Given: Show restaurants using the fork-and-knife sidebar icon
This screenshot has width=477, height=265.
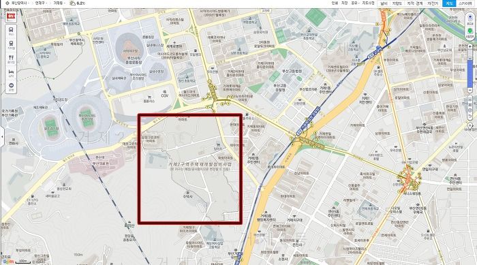Looking at the screenshot, I should [11, 59].
